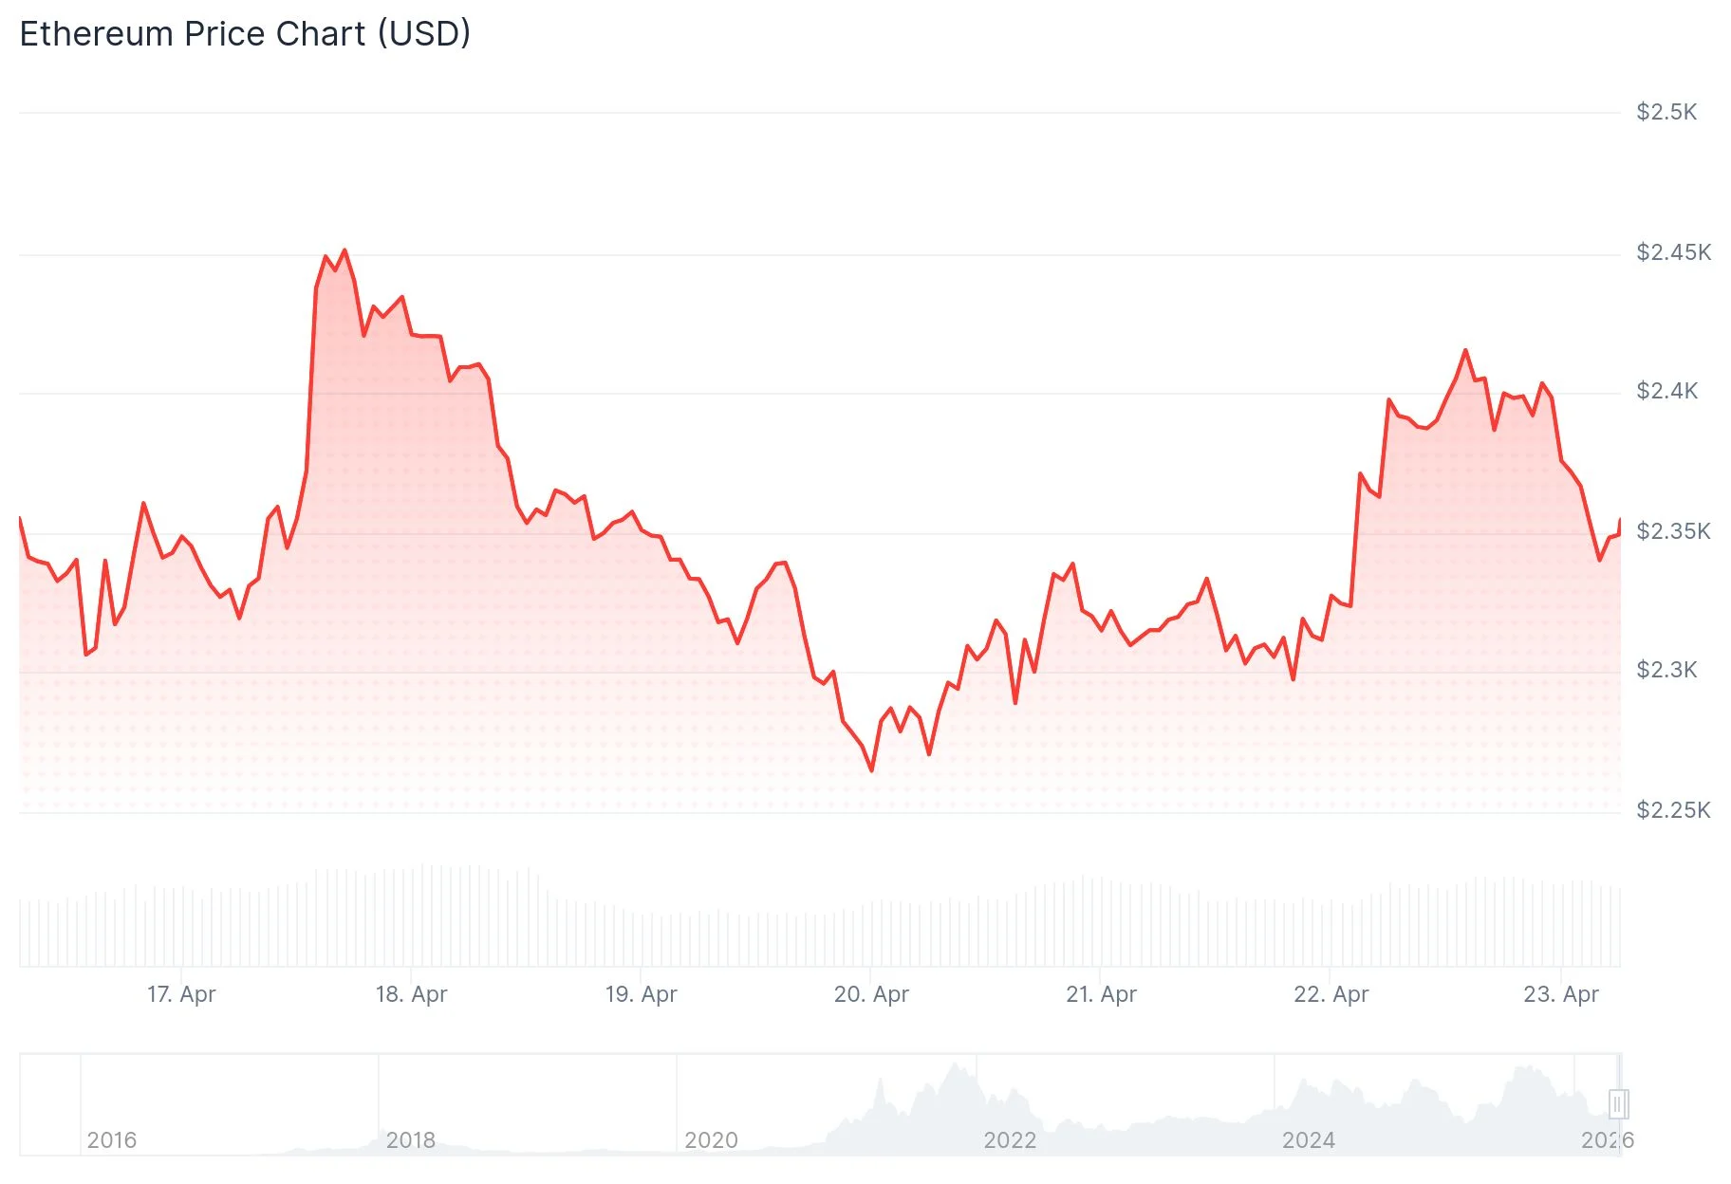Click the $2.4K price axis label

point(1666,391)
